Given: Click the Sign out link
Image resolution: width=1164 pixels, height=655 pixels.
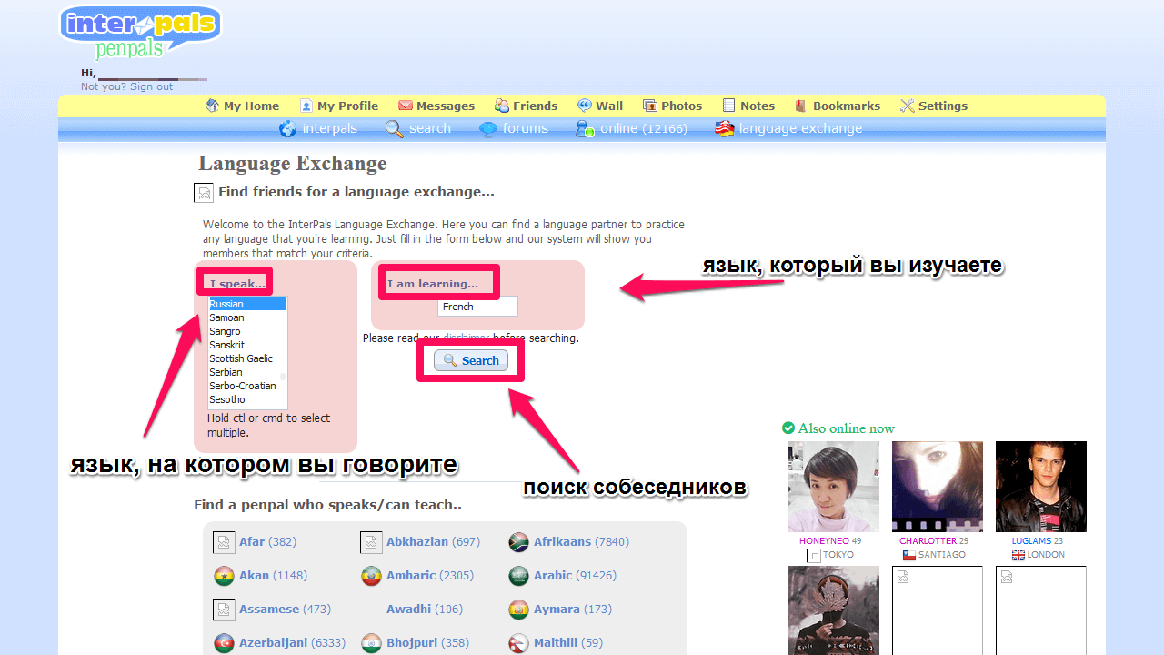Looking at the screenshot, I should [x=151, y=86].
